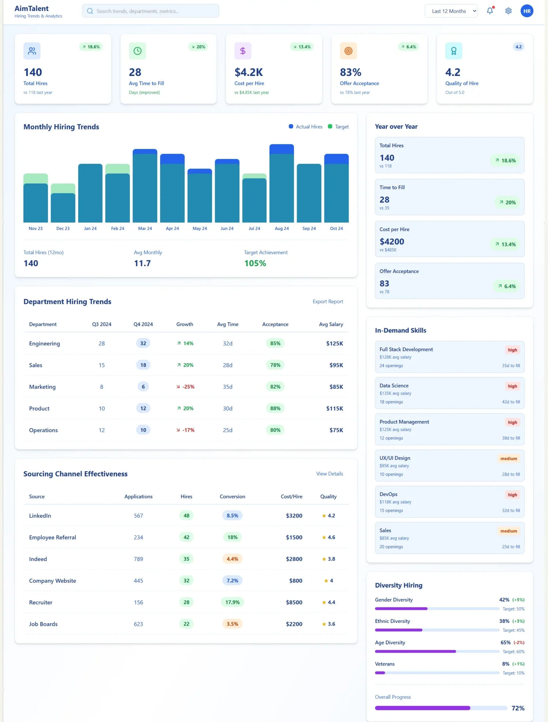Select the Operations department row name
The height and width of the screenshot is (722, 548).
tap(44, 430)
